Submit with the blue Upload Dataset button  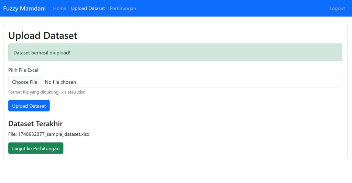(29, 106)
